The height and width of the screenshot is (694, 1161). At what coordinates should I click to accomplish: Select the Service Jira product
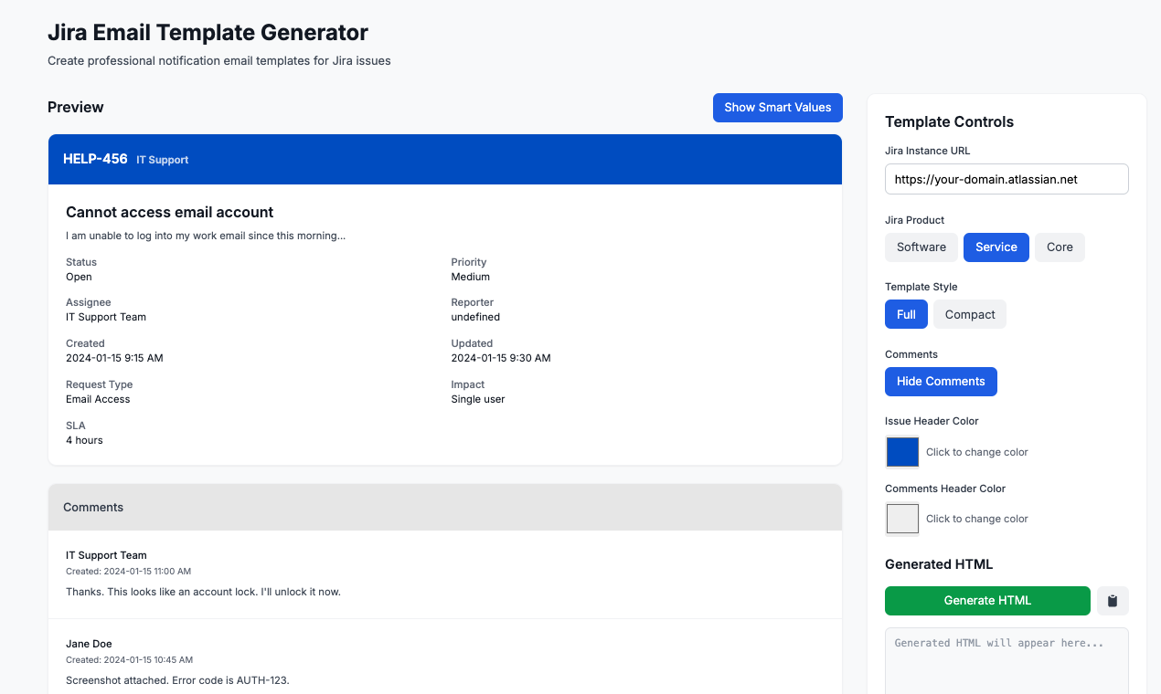pos(996,247)
